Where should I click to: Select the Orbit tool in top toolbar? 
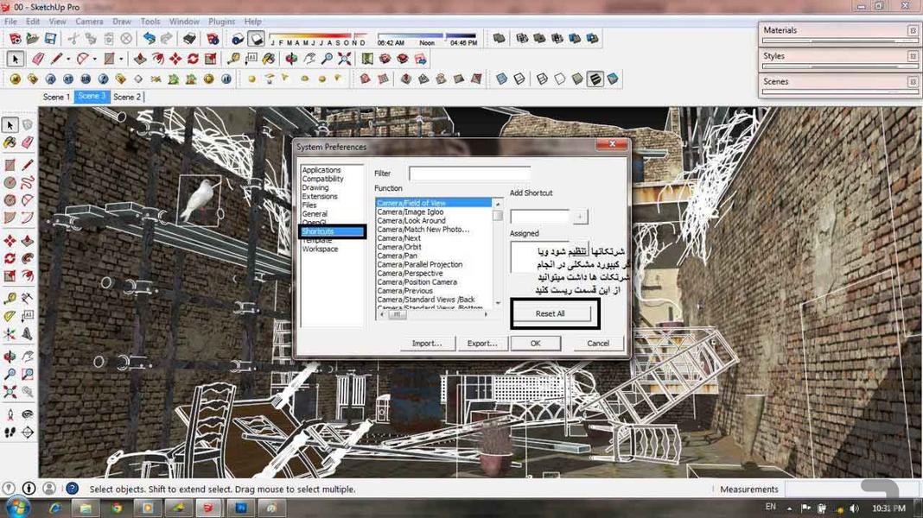[x=291, y=59]
